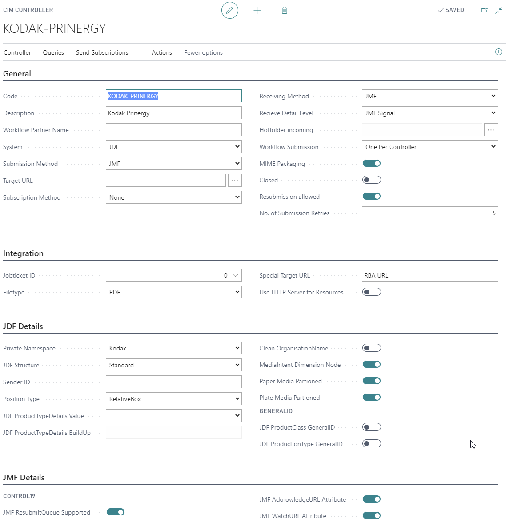The image size is (506, 527).
Task: Click the plus icon to create new record
Action: (x=257, y=10)
